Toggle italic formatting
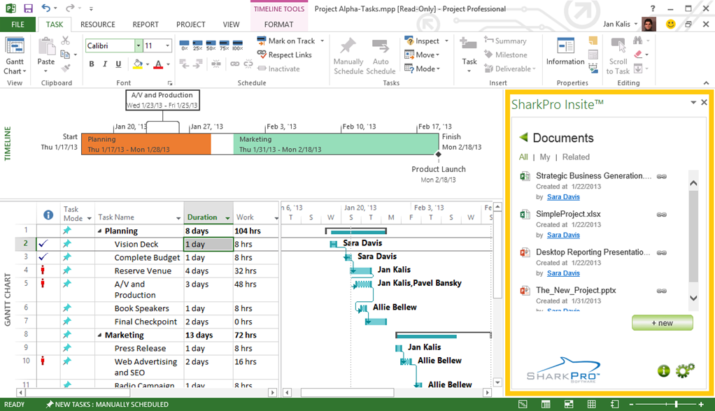This screenshot has width=715, height=411. pyautogui.click(x=105, y=64)
